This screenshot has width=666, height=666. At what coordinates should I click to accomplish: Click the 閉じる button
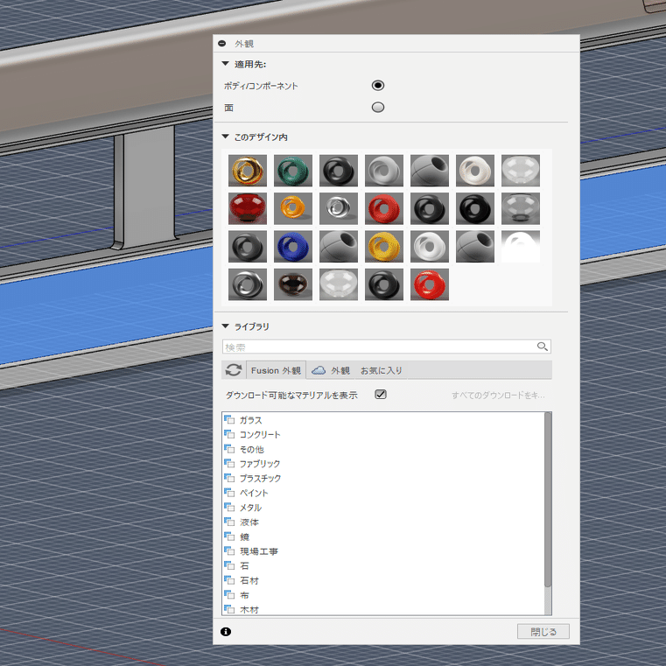point(543,632)
